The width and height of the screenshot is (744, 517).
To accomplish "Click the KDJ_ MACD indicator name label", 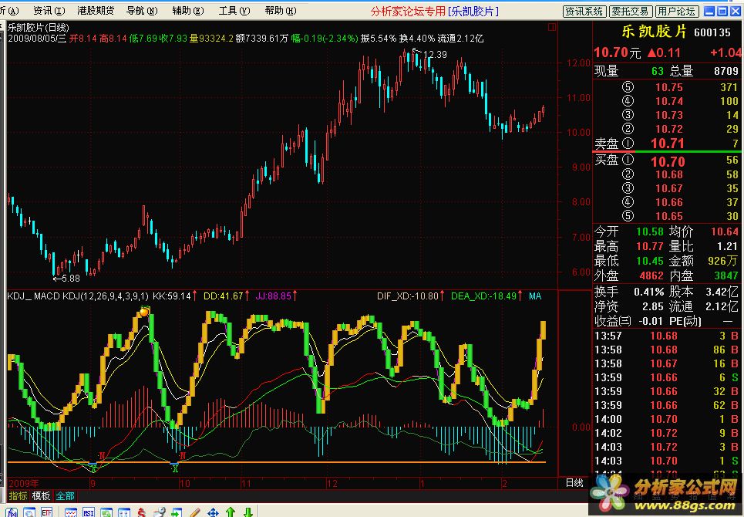I will pos(34,296).
